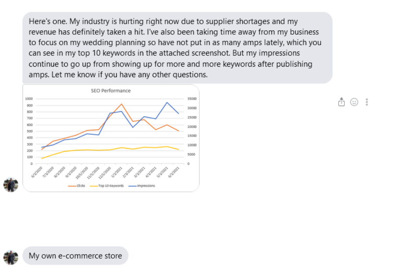408x270 pixels.
Task: Click the 1/1/2021 date axis label
Action: [x=116, y=172]
